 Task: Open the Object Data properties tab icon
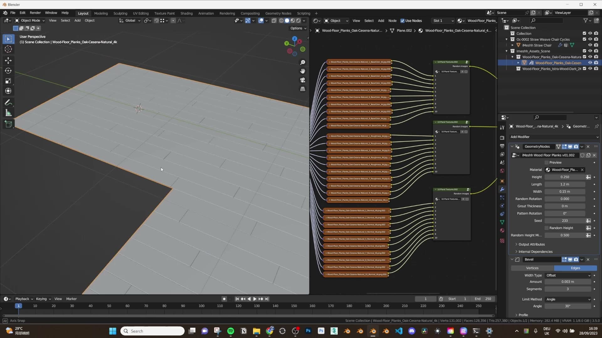502,222
